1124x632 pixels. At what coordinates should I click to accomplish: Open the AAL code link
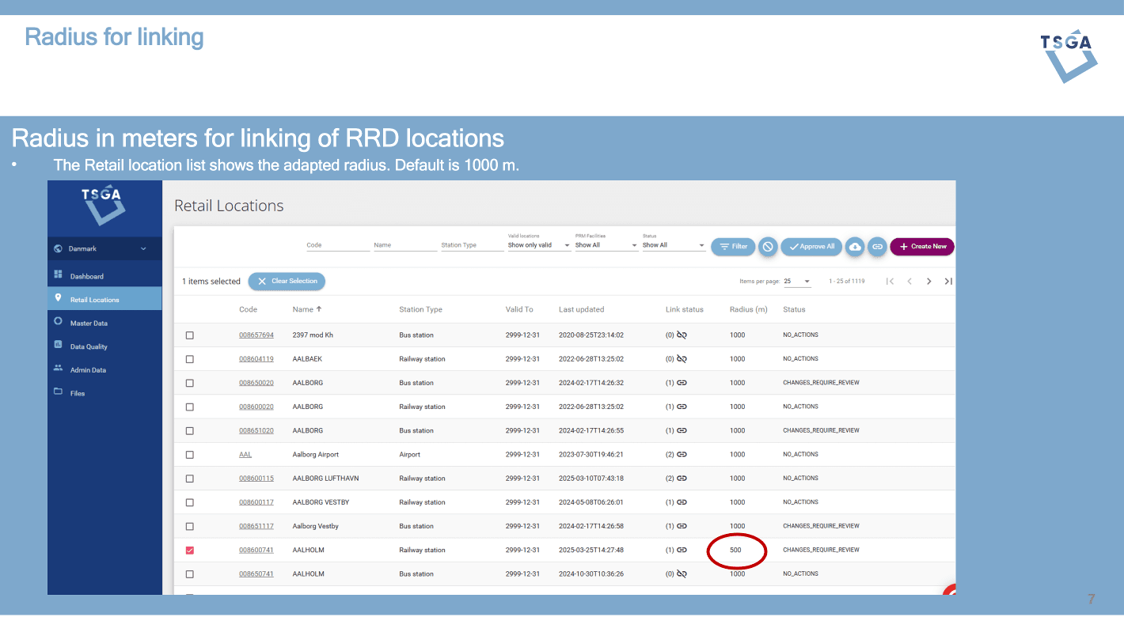coord(245,455)
